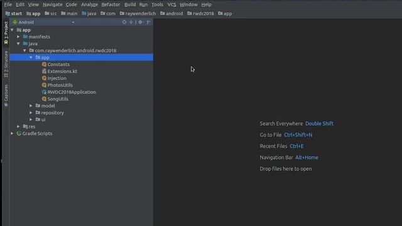The height and width of the screenshot is (226, 402).
Task: Hide the project tool window icon
Action: tap(149, 23)
